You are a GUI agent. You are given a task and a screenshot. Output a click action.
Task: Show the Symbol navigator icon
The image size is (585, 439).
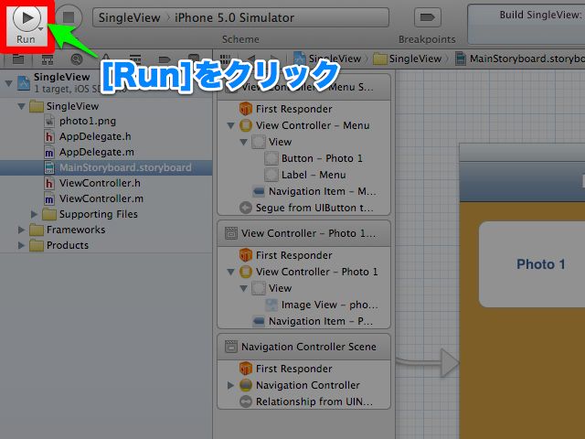point(48,59)
